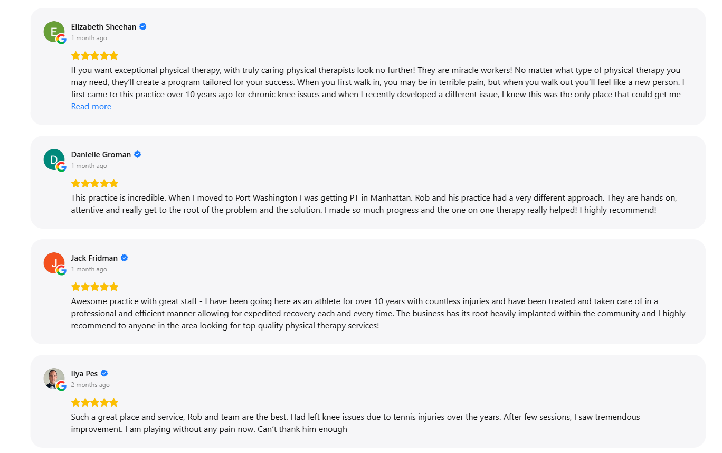Click five-star rating on Elizabeth Sheehan's review
Image resolution: width=722 pixels, height=453 pixels.
95,55
